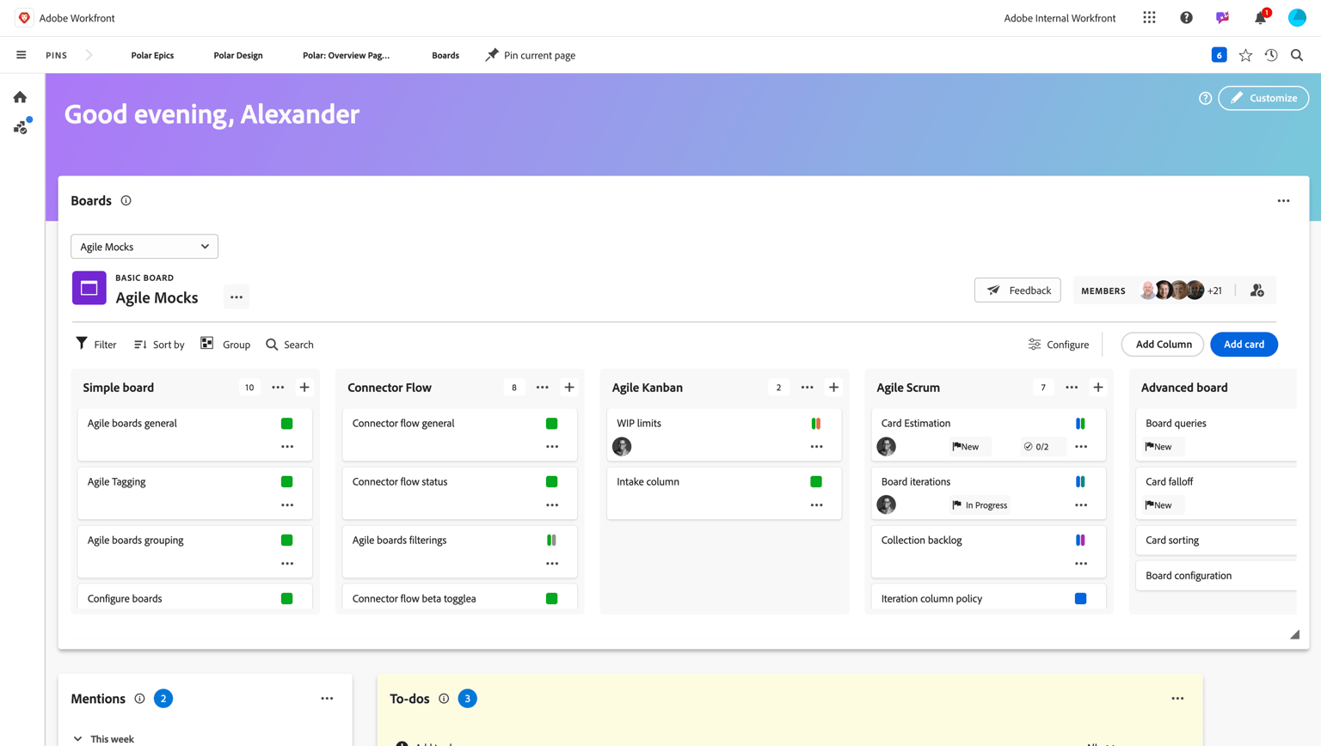Open the Boards pin
Screen dimensions: 1321x746
pyautogui.click(x=445, y=55)
